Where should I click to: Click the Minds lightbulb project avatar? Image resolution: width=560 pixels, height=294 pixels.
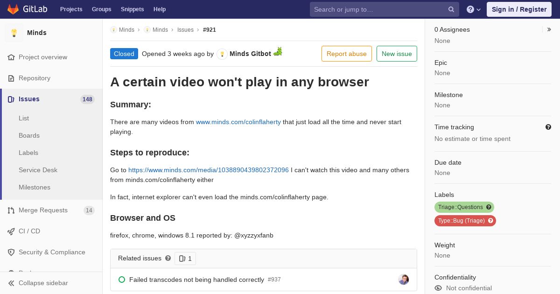tap(14, 33)
